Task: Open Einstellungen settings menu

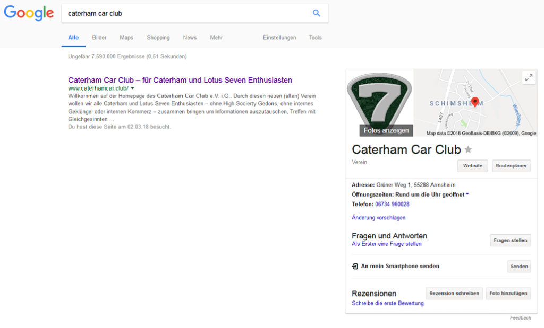Action: coord(279,38)
